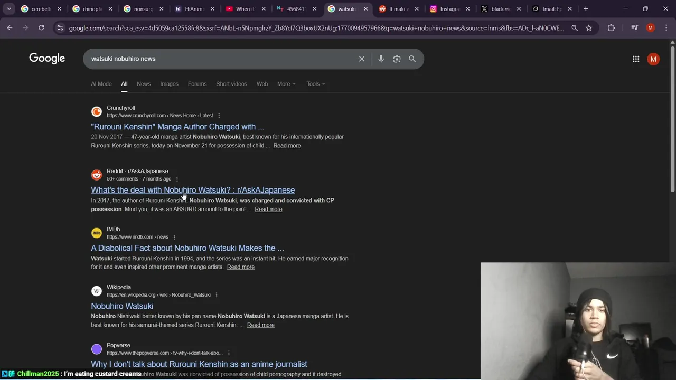Open the Google account avatar
This screenshot has height=380, width=676.
pyautogui.click(x=653, y=59)
